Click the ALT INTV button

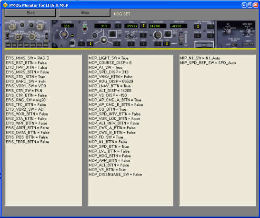tap(168, 34)
